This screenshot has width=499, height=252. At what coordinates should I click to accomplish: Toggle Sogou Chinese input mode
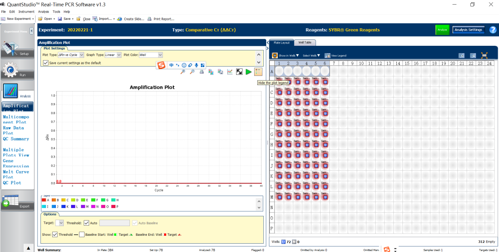point(171,65)
